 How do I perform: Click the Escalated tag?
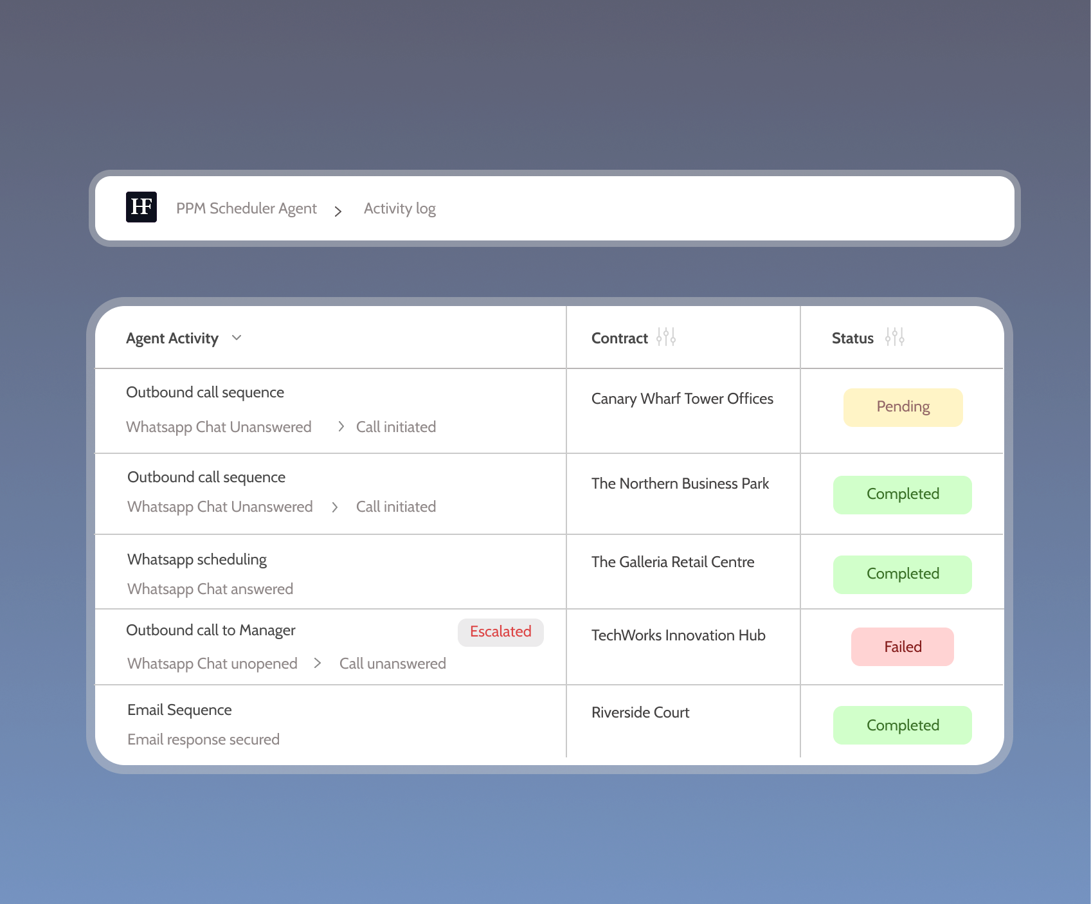tap(500, 632)
